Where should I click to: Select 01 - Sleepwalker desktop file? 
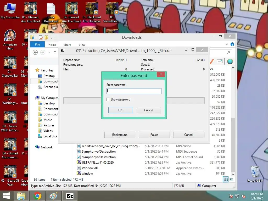coord(10,67)
